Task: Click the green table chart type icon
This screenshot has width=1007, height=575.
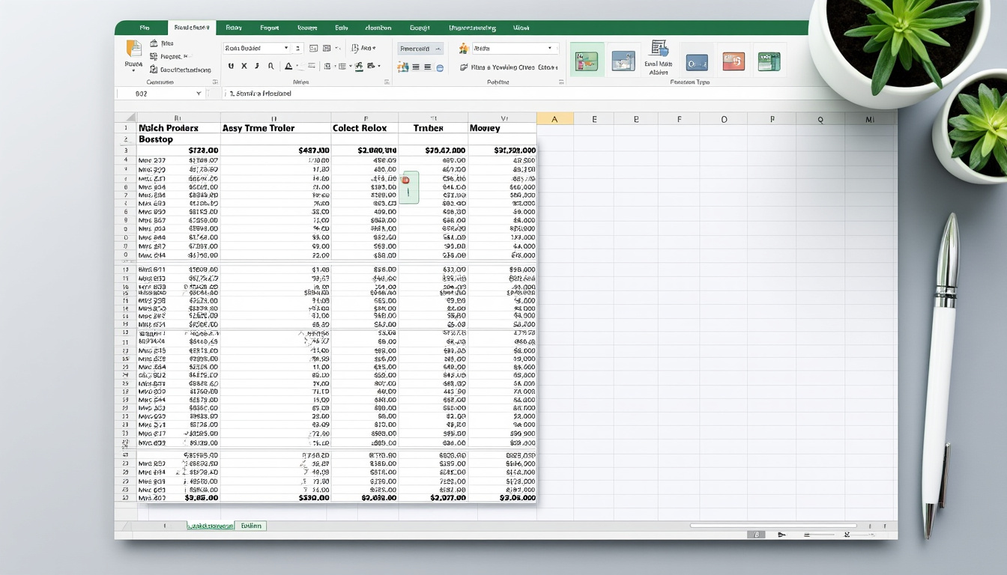Action: (769, 61)
